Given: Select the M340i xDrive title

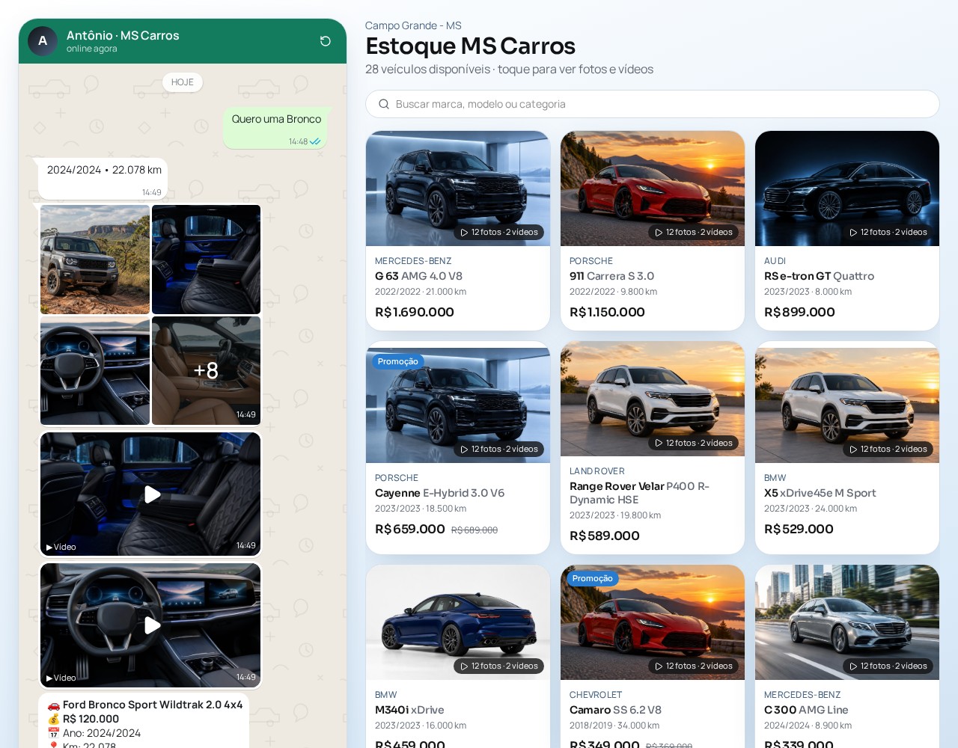Looking at the screenshot, I should coord(409,710).
